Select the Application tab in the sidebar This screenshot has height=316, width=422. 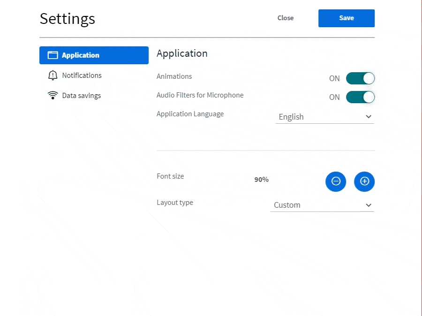[x=94, y=55]
